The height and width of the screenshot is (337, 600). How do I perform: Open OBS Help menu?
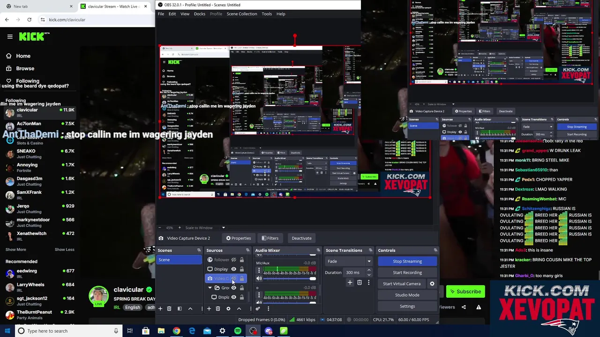(281, 14)
